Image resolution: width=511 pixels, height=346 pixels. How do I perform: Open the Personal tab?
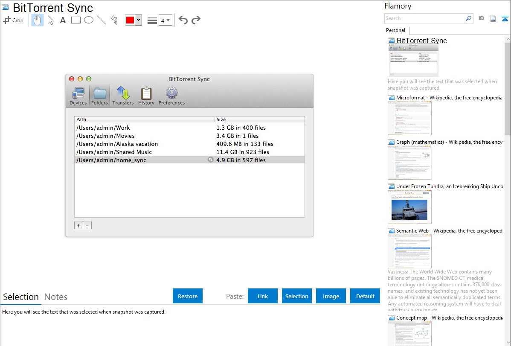pos(395,30)
